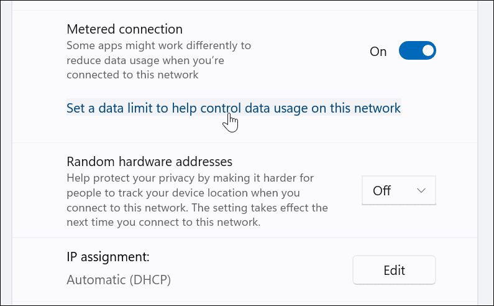This screenshot has height=306, width=494.
Task: Click the chevron arrow in the Off dropdown
Action: point(421,190)
